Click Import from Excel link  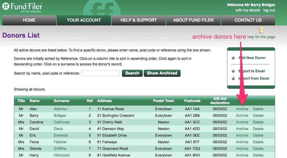(x=254, y=78)
